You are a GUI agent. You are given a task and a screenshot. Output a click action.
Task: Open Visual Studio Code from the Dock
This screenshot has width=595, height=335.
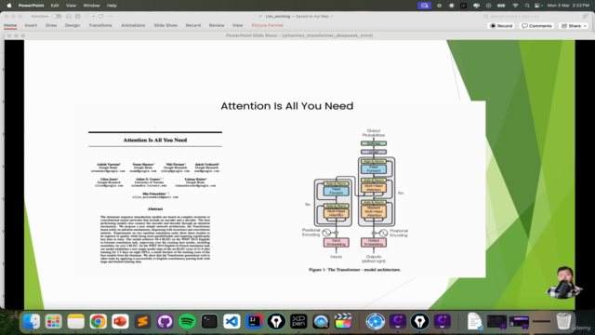tap(231, 321)
